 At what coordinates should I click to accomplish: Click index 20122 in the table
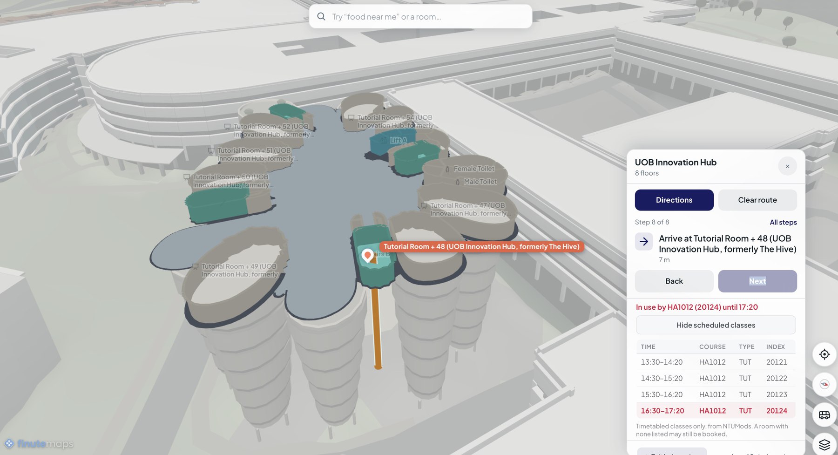pyautogui.click(x=777, y=378)
